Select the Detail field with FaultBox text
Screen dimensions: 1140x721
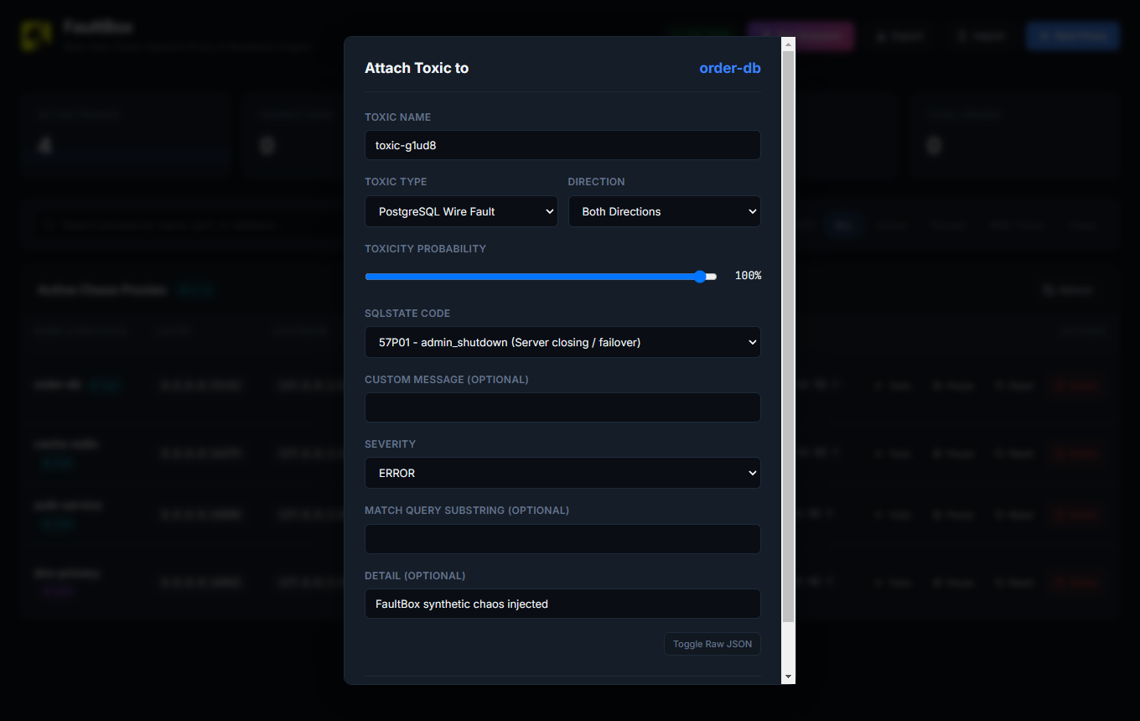(x=562, y=604)
